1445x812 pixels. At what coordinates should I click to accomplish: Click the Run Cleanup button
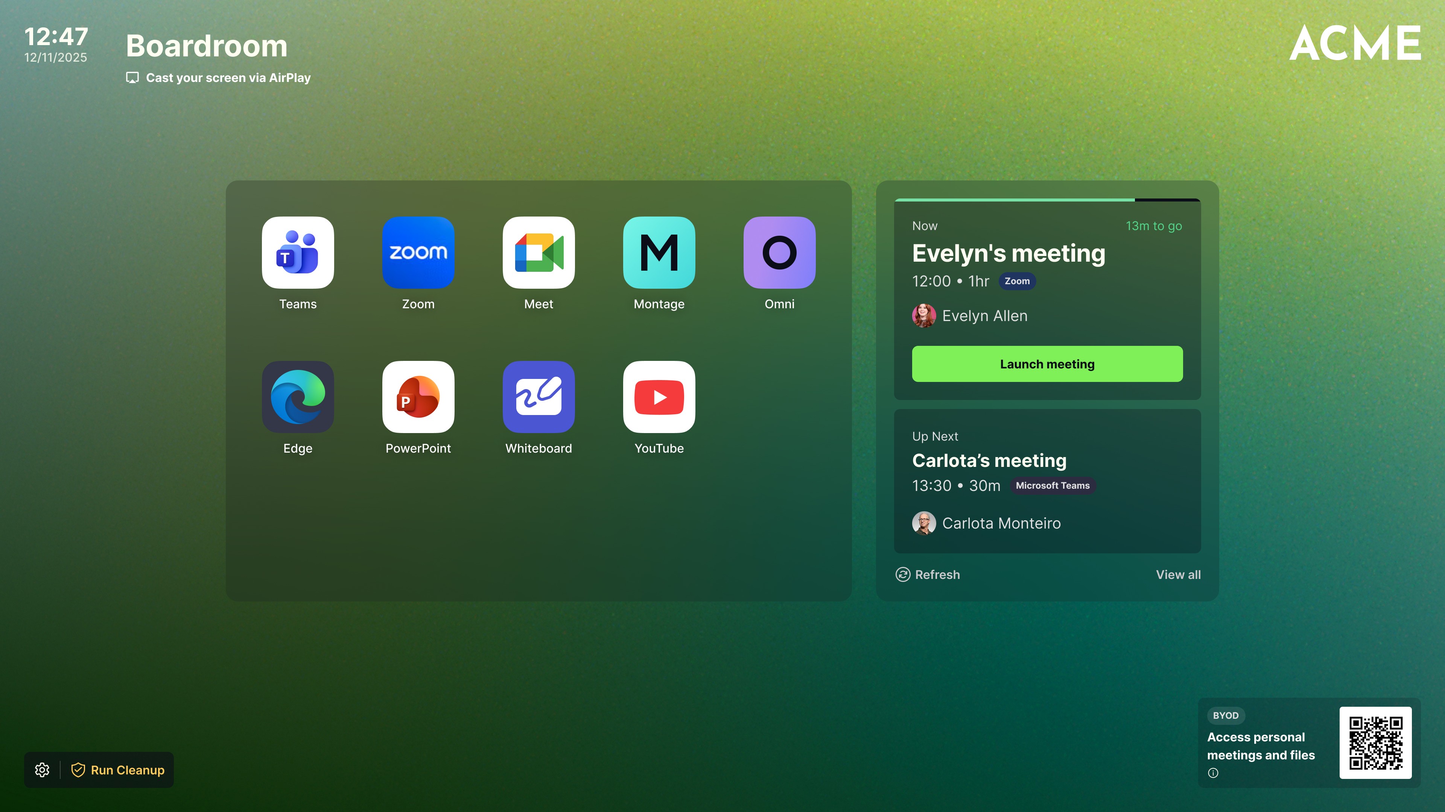[x=119, y=770]
